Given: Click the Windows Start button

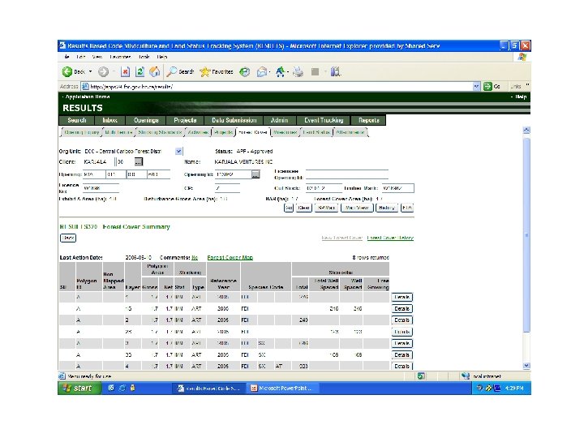Looking at the screenshot, I should 75,389.
